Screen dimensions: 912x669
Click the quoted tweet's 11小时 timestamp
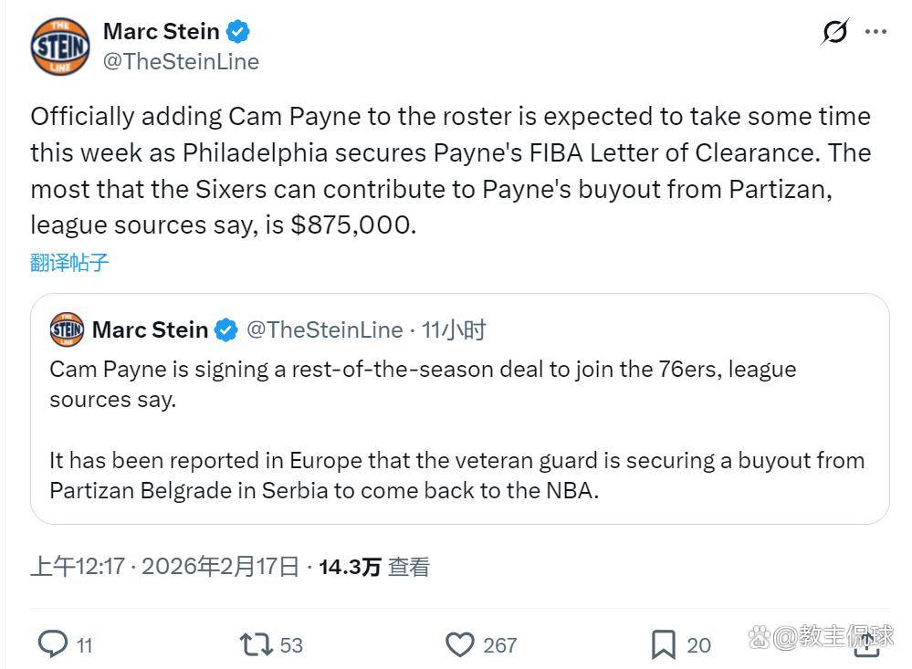(454, 329)
